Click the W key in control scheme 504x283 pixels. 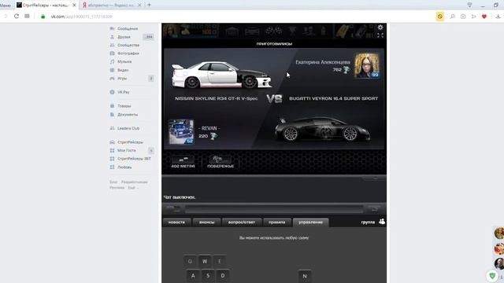205,261
